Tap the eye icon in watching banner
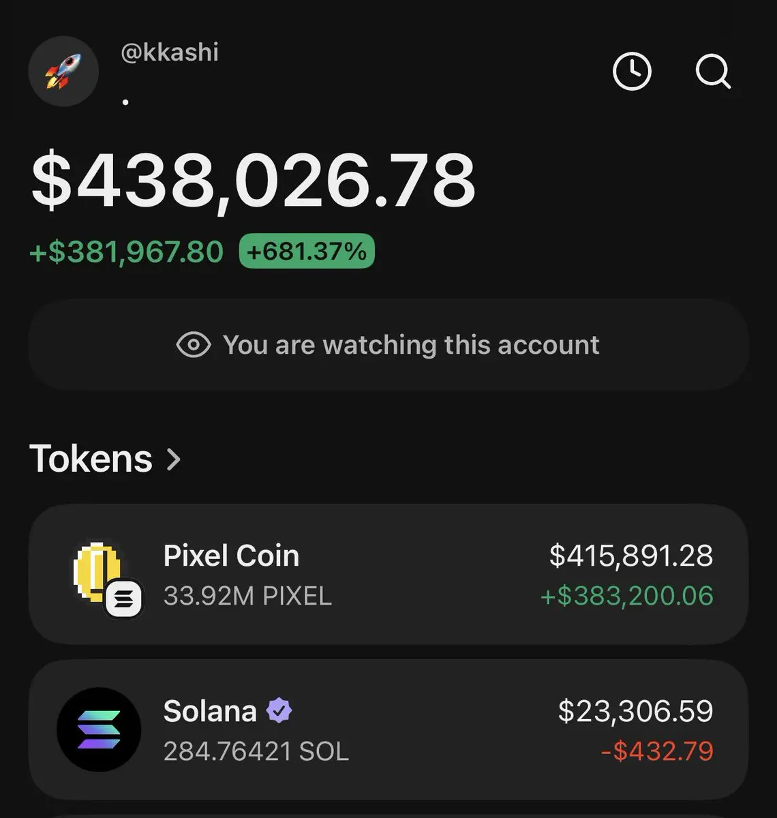 [x=194, y=345]
